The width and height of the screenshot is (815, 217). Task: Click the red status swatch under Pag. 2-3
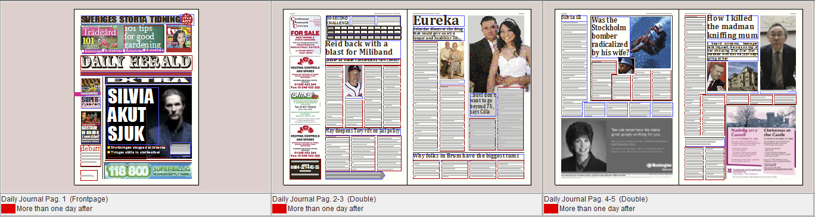coord(279,209)
